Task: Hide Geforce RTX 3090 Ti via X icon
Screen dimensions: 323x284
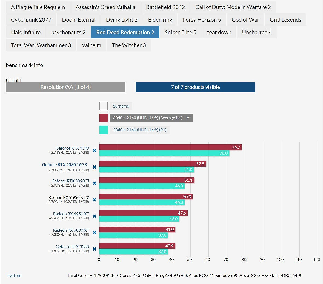Action: point(95,183)
